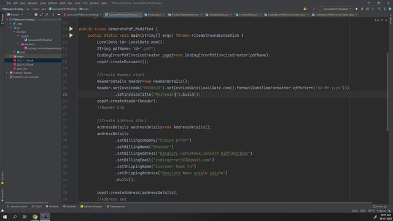Image resolution: width=393 pixels, height=221 pixels.
Task: Open the Dependencies tool window
Action: tap(116, 206)
